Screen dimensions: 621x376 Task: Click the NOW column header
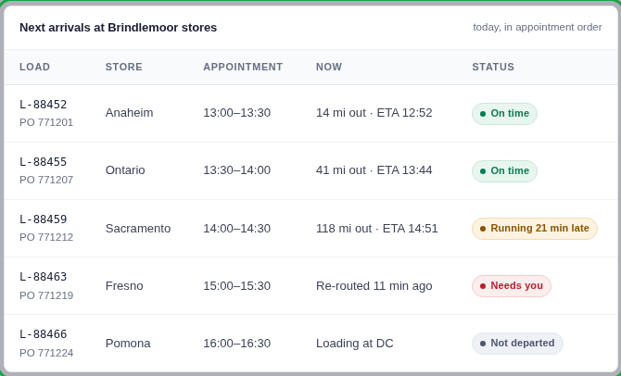coord(329,67)
